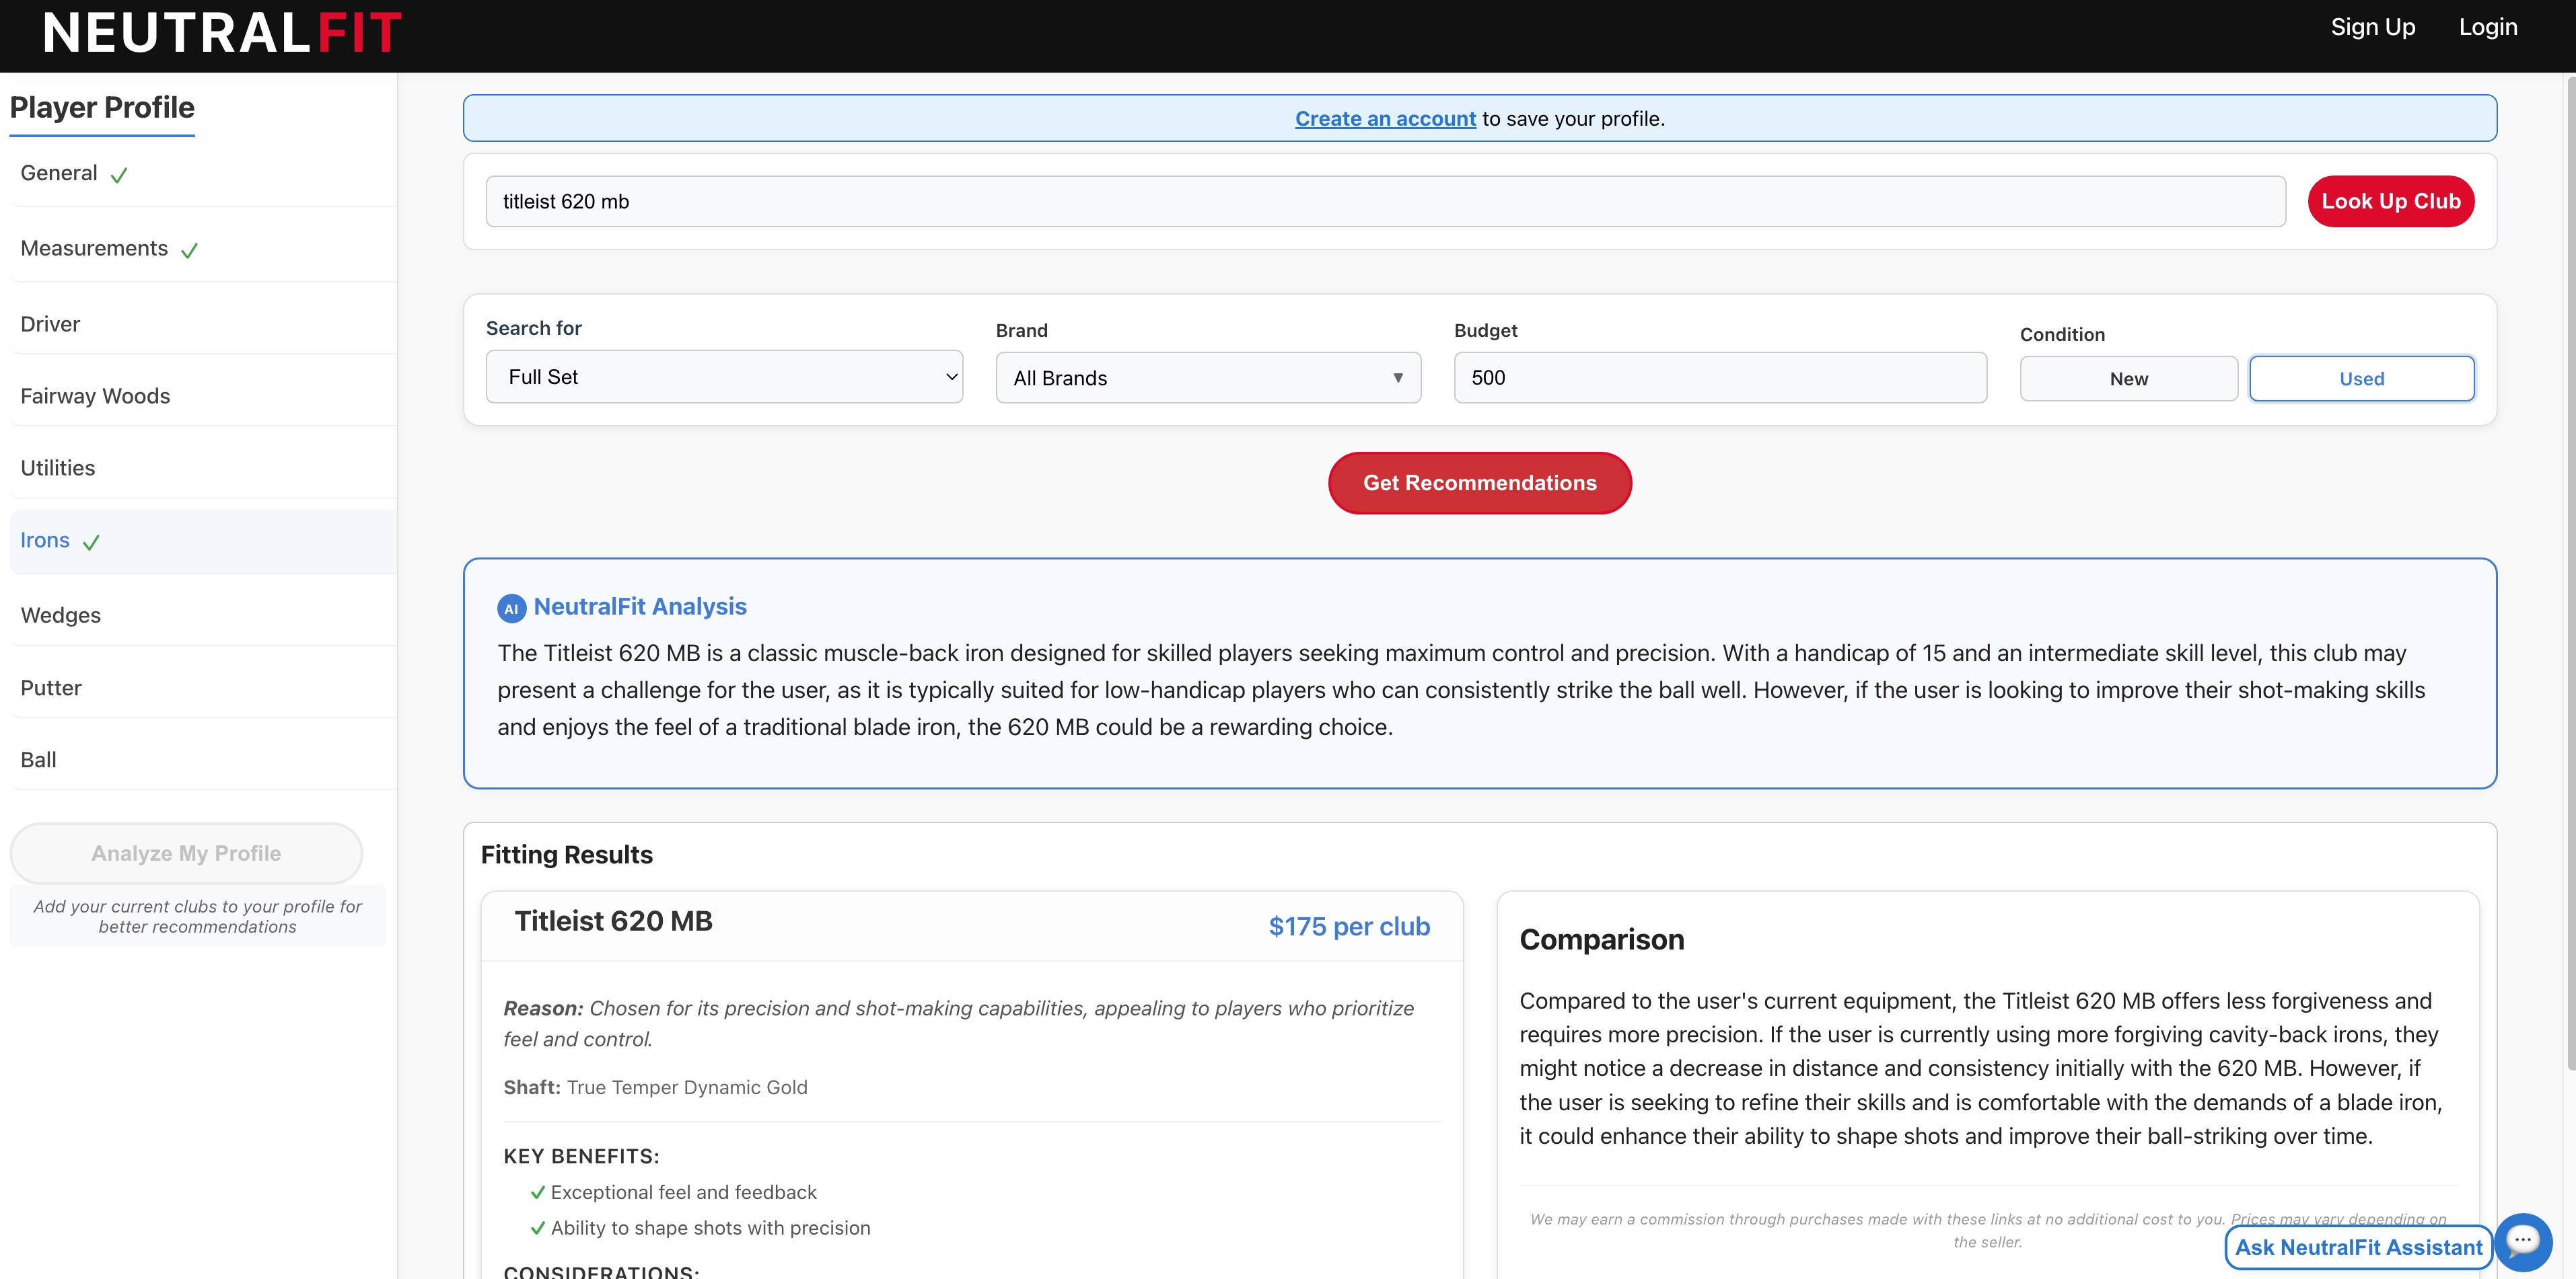This screenshot has width=2576, height=1279.
Task: Select the Used condition option
Action: 2361,379
